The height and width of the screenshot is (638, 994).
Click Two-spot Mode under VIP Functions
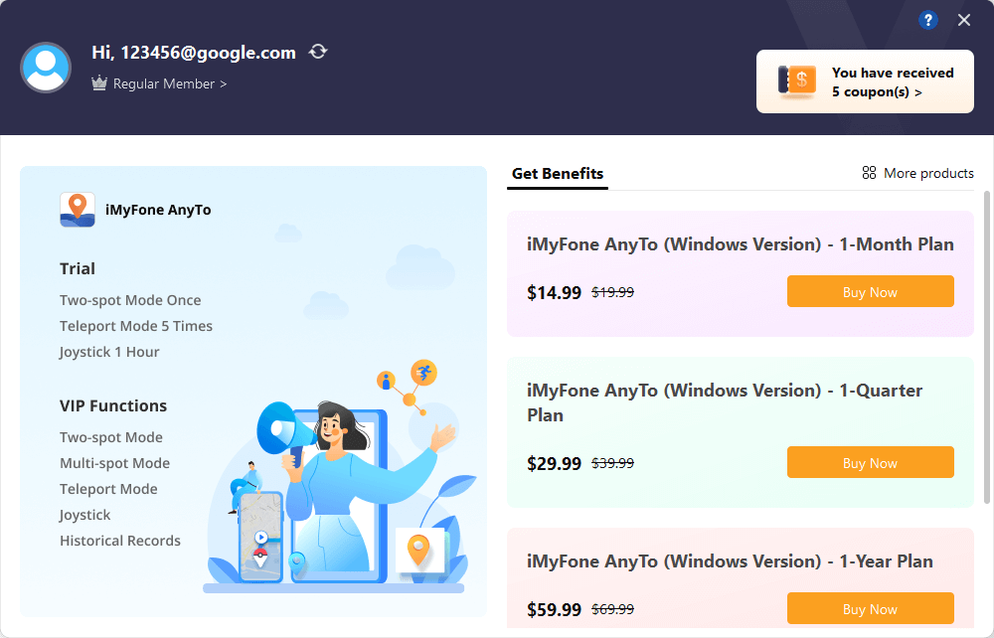tap(111, 438)
